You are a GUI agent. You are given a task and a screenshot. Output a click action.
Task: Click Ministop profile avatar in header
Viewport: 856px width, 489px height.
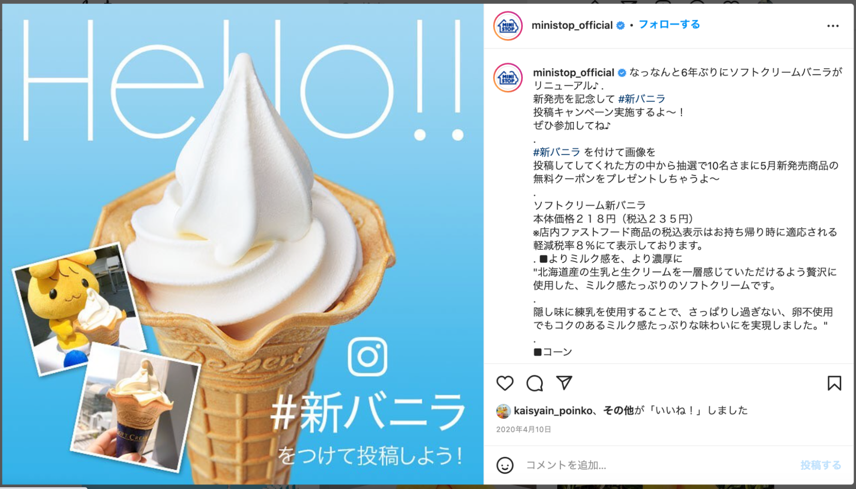click(508, 26)
